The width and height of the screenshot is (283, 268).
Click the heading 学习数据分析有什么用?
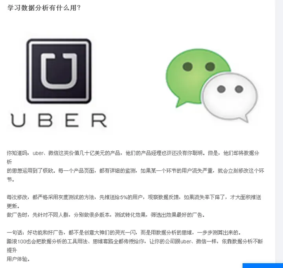(44, 8)
